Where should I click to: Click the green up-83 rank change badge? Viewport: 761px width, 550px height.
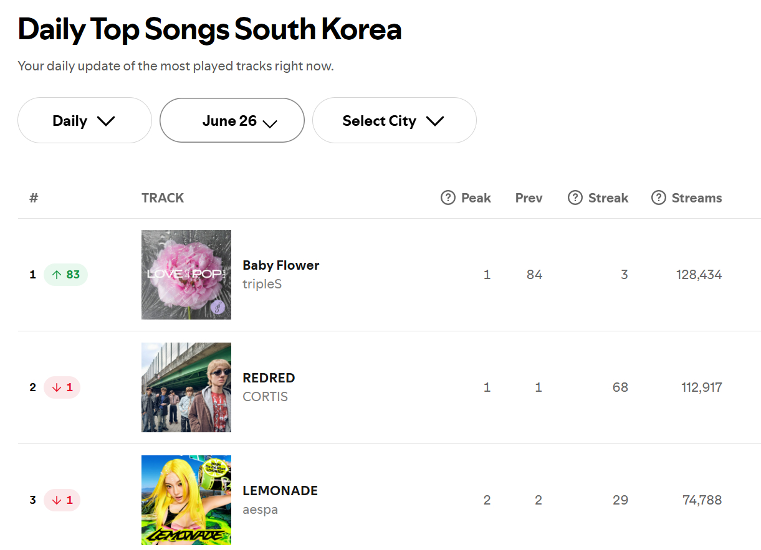(65, 275)
